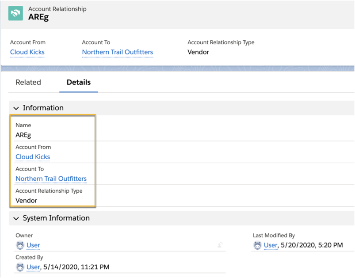Click the Created By avatar icon
This screenshot has width=355, height=278.
pos(20,267)
